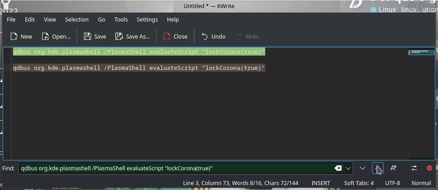Screen dimensions: 438x190
Task: Click the Save As toolbar icon
Action: click(x=119, y=37)
